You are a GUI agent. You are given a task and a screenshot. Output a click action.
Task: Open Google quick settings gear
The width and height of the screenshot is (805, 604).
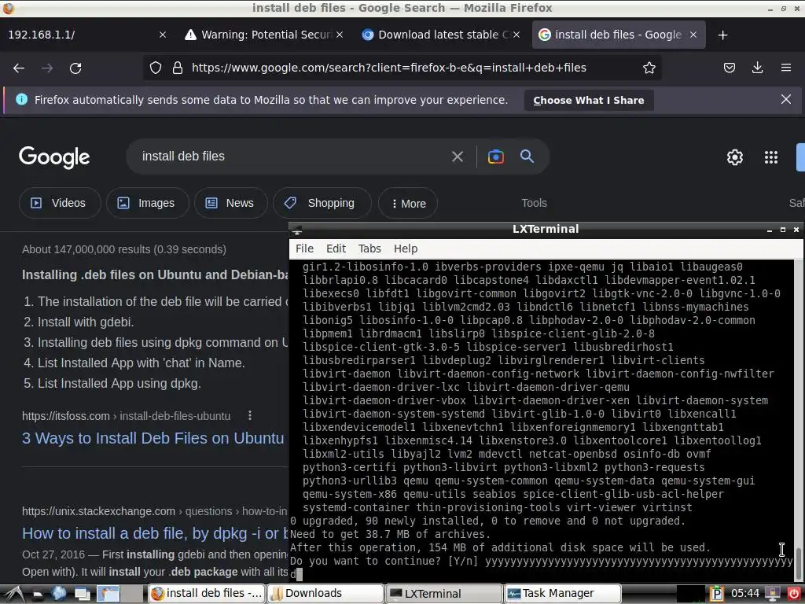735,157
